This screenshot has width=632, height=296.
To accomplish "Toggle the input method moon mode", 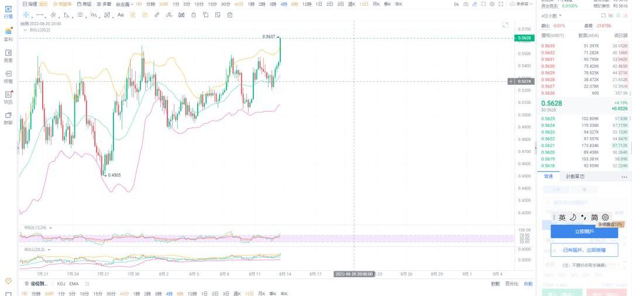I will [573, 217].
